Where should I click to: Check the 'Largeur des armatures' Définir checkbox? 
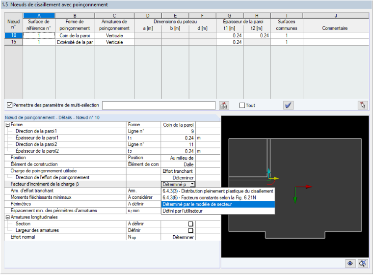[190, 230]
